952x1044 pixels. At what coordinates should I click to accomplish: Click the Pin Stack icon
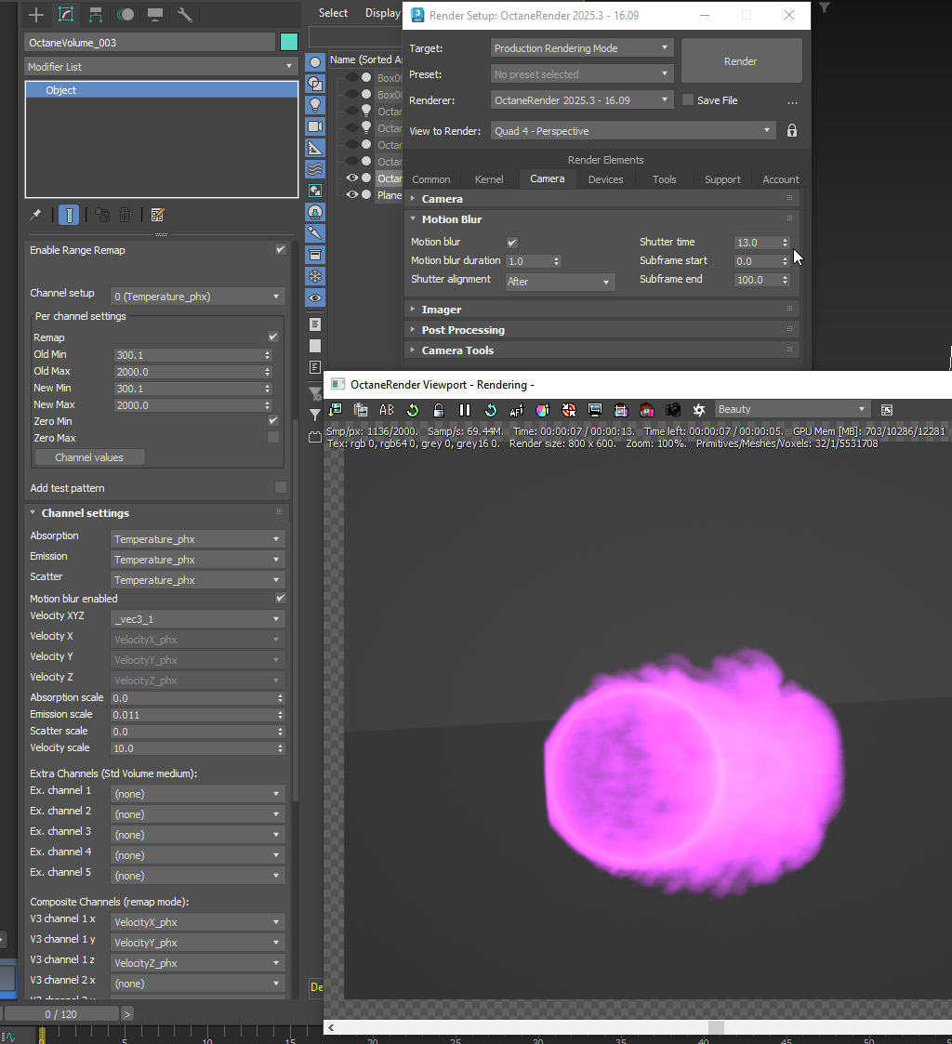[x=35, y=215]
